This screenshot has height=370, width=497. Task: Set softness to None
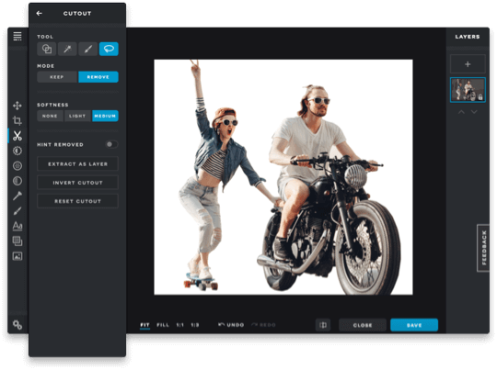coord(50,116)
